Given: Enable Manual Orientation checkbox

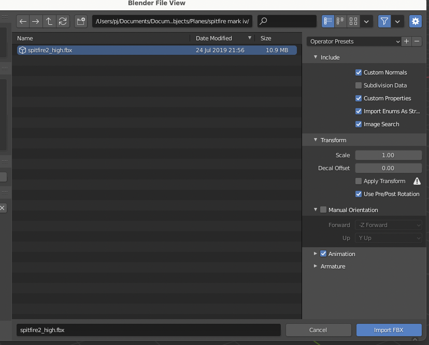Looking at the screenshot, I should (323, 210).
